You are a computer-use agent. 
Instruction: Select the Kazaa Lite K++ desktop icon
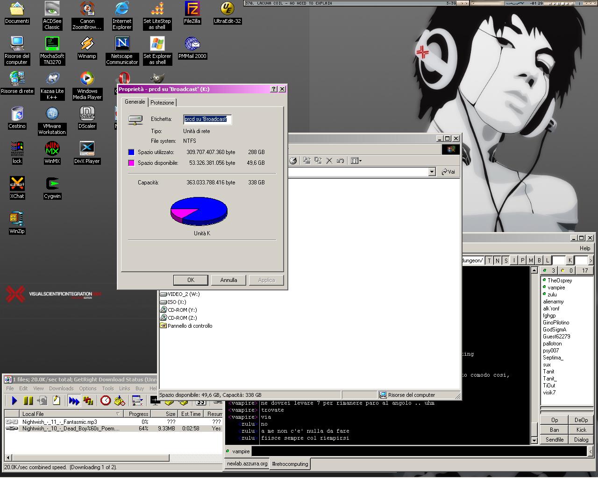52,85
